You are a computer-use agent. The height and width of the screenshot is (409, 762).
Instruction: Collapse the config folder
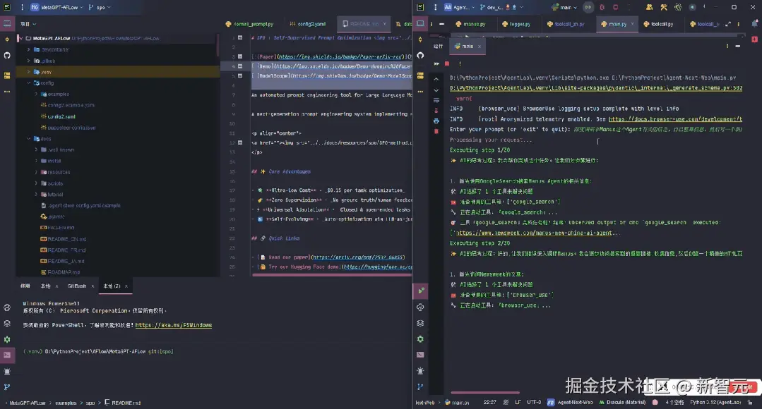tap(29, 83)
